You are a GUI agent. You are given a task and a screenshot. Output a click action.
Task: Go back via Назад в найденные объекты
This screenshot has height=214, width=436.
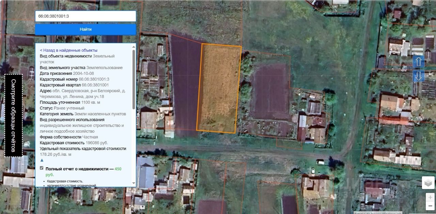coord(68,50)
